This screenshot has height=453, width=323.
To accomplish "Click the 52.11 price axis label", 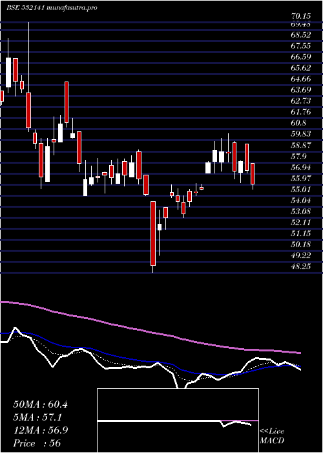I will [x=301, y=222].
